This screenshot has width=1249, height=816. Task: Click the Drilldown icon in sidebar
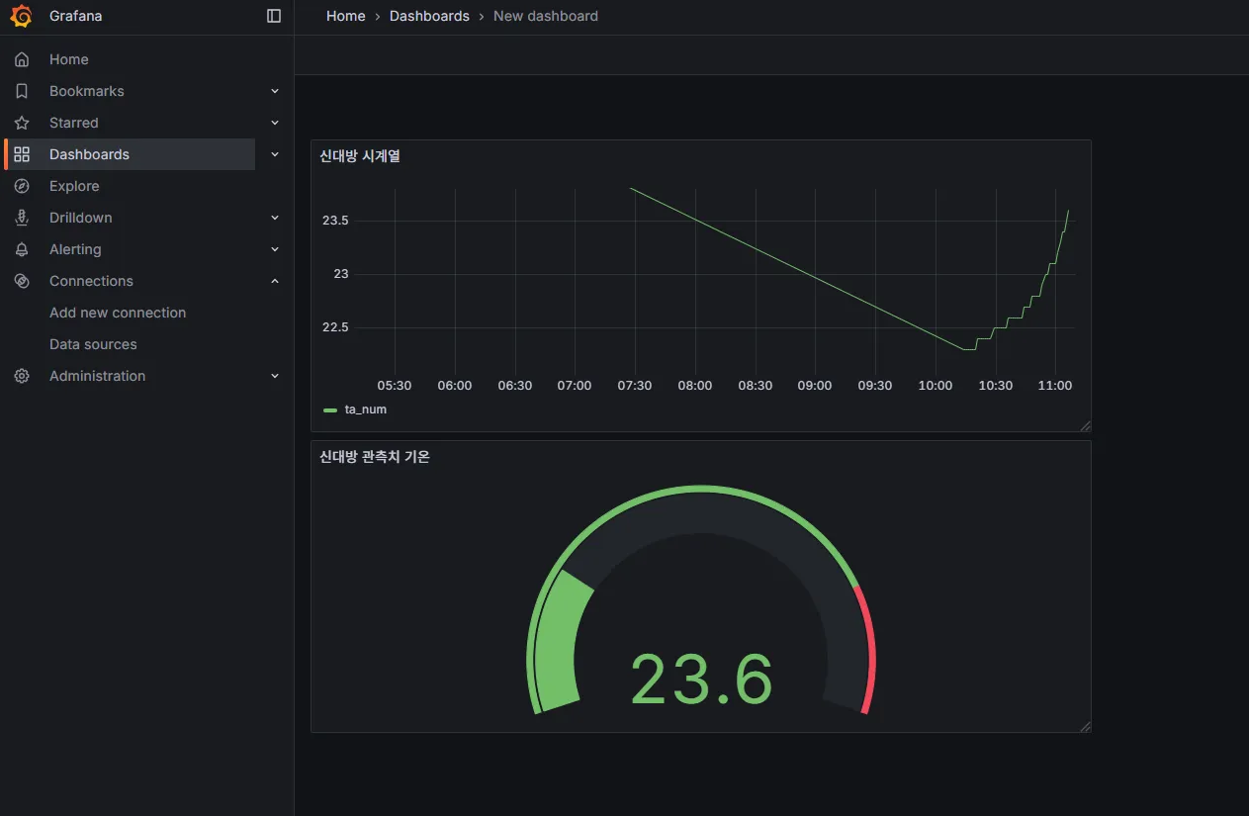(x=22, y=218)
